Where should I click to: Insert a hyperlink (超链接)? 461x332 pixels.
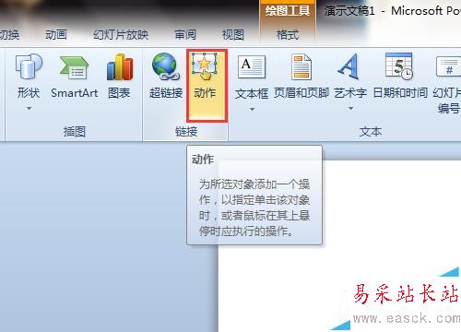click(166, 77)
